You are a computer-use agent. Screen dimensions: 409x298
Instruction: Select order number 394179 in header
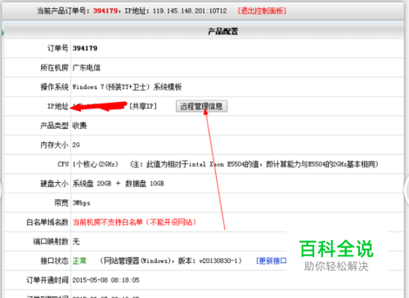click(x=106, y=11)
